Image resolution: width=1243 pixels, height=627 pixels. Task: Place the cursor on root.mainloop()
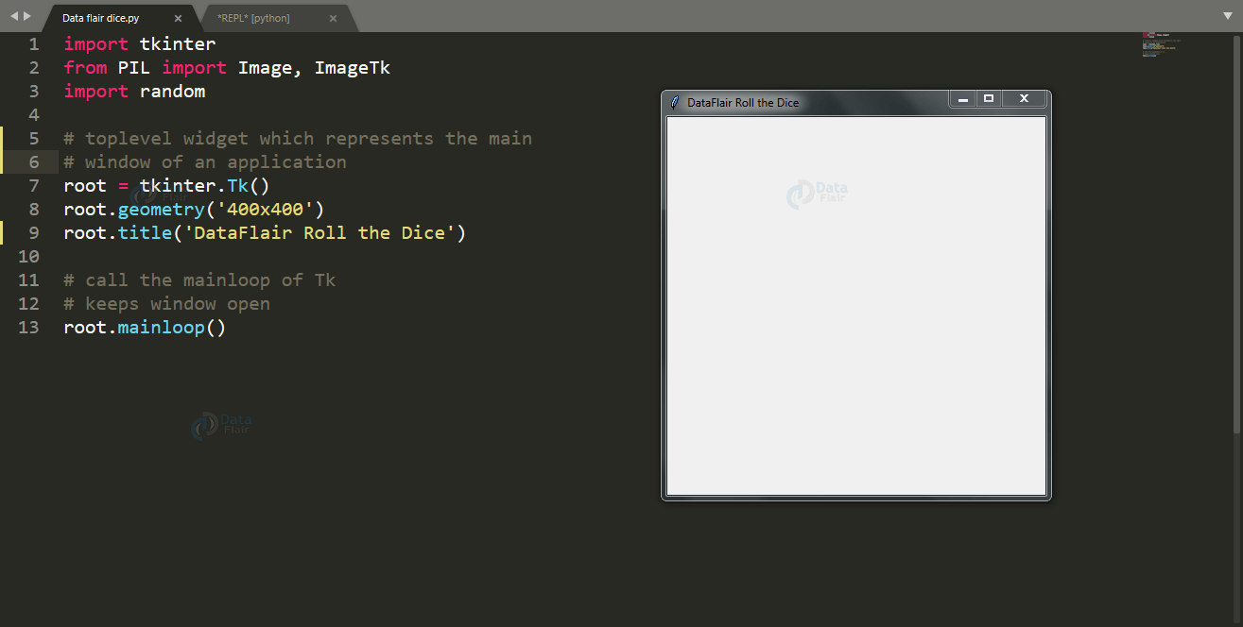(142, 327)
